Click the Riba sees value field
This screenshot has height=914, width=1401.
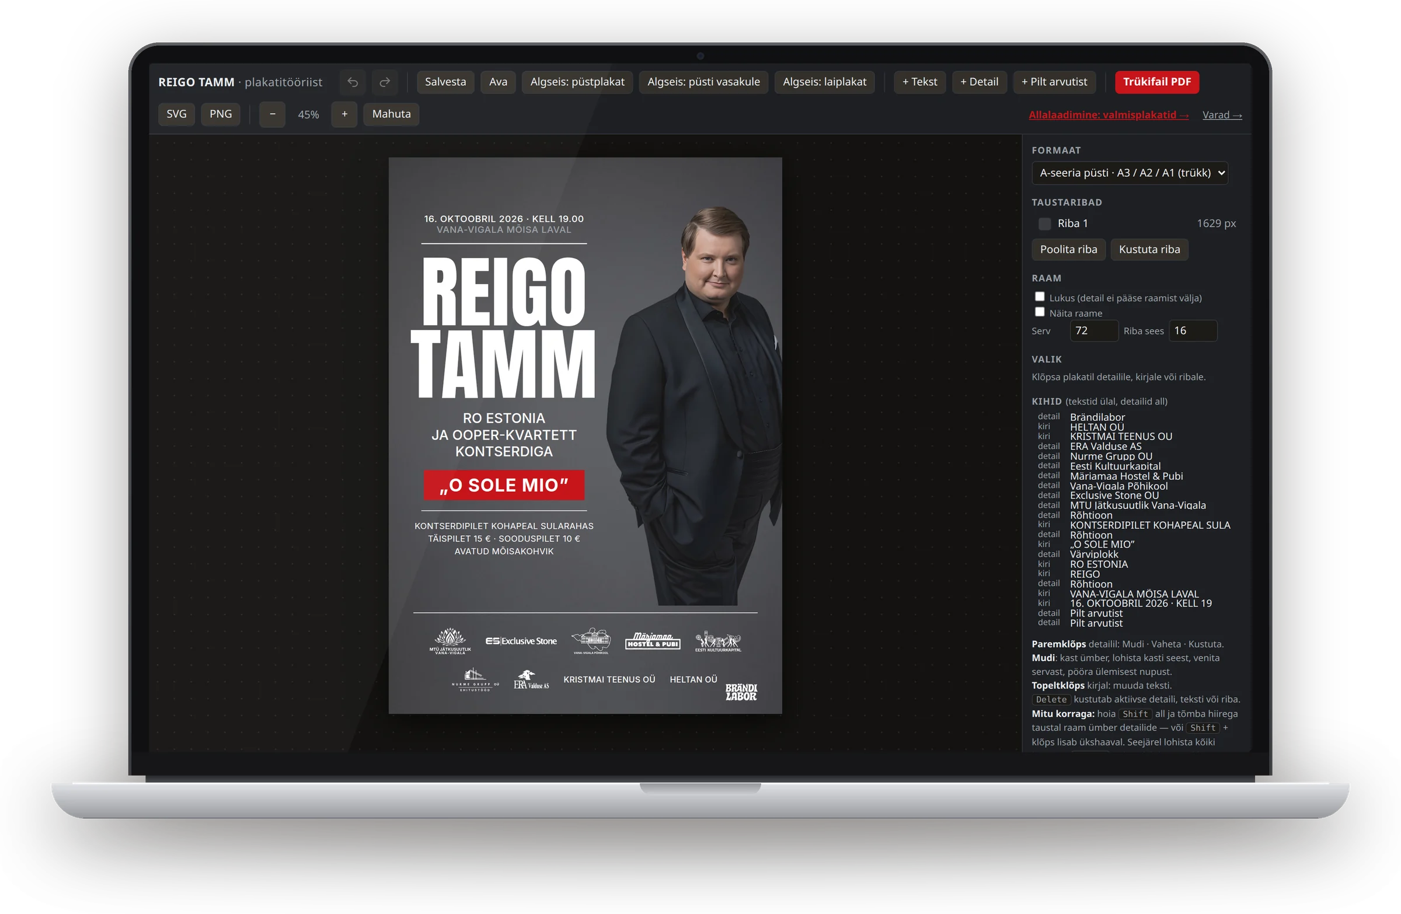(1193, 331)
